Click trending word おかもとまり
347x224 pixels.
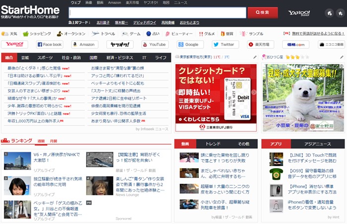pos(189,23)
